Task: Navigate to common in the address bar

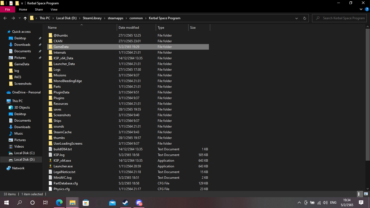Action: (x=136, y=18)
